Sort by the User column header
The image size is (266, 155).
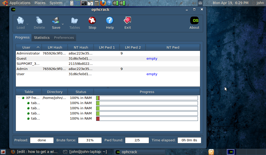click(x=29, y=47)
